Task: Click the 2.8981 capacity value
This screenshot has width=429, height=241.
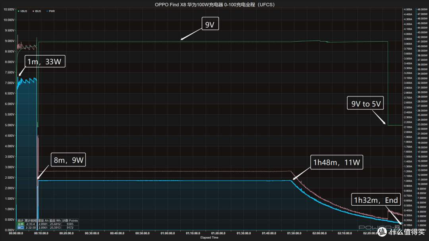Action: pos(43,224)
